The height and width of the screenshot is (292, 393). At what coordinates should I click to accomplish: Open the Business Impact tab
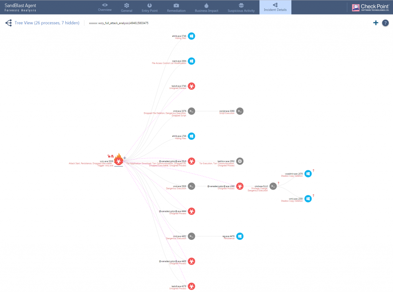click(x=206, y=7)
